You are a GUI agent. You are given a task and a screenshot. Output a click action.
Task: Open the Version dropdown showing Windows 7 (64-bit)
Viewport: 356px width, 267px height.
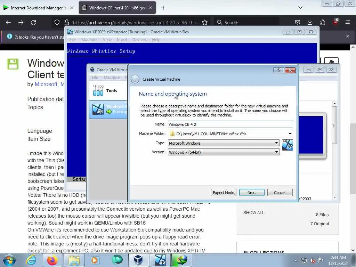tap(224, 152)
